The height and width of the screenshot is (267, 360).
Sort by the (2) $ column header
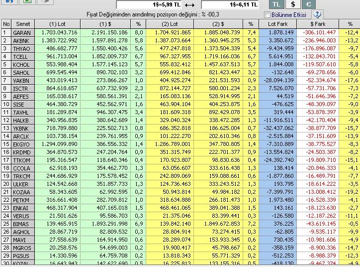point(218,24)
